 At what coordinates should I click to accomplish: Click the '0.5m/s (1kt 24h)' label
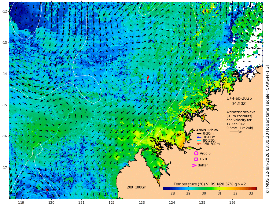tap(240, 128)
